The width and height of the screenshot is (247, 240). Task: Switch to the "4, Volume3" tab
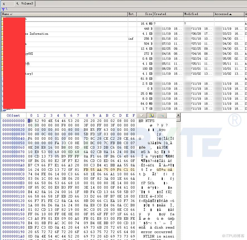[x=25, y=3]
